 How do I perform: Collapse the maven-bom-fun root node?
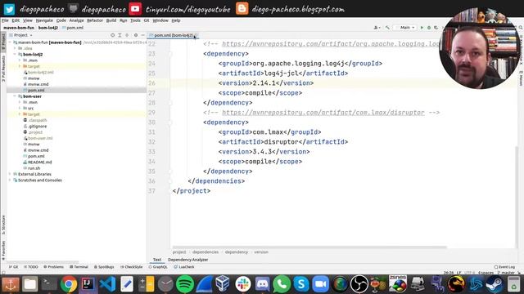tap(10, 42)
